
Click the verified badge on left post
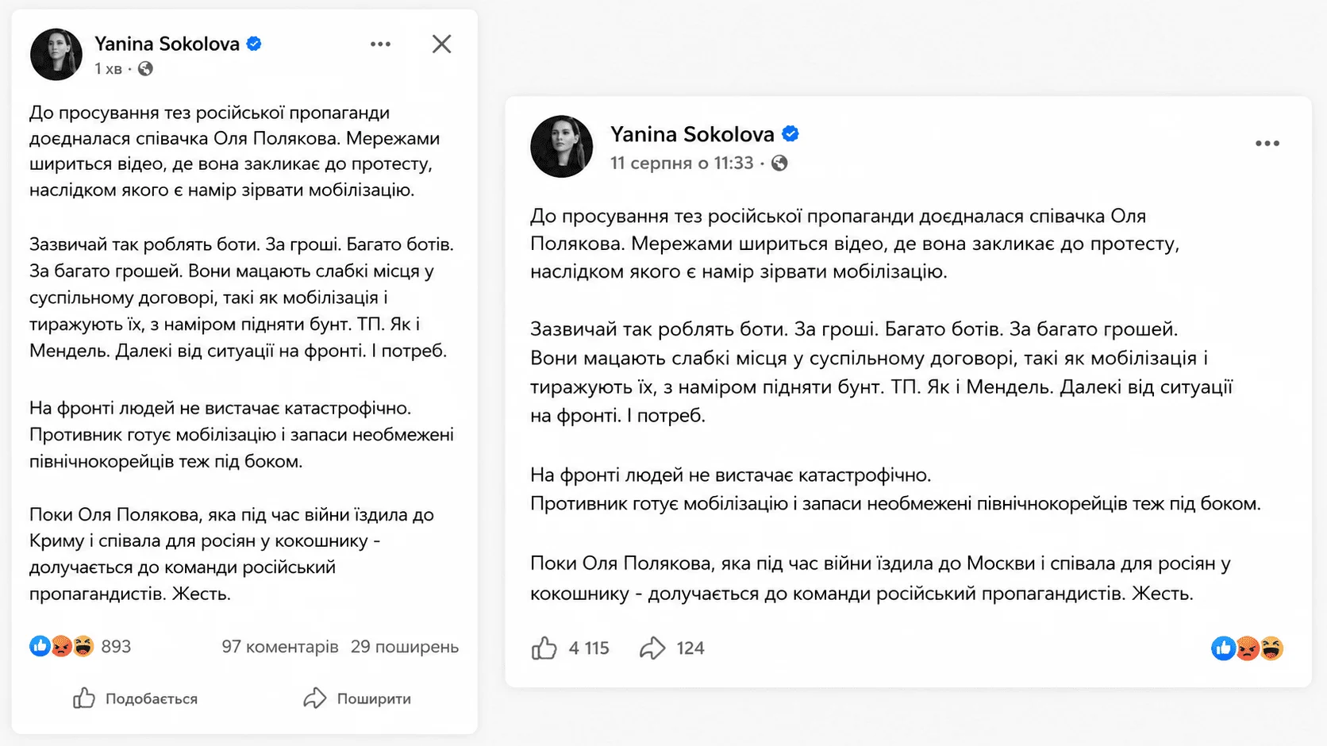[x=254, y=44]
